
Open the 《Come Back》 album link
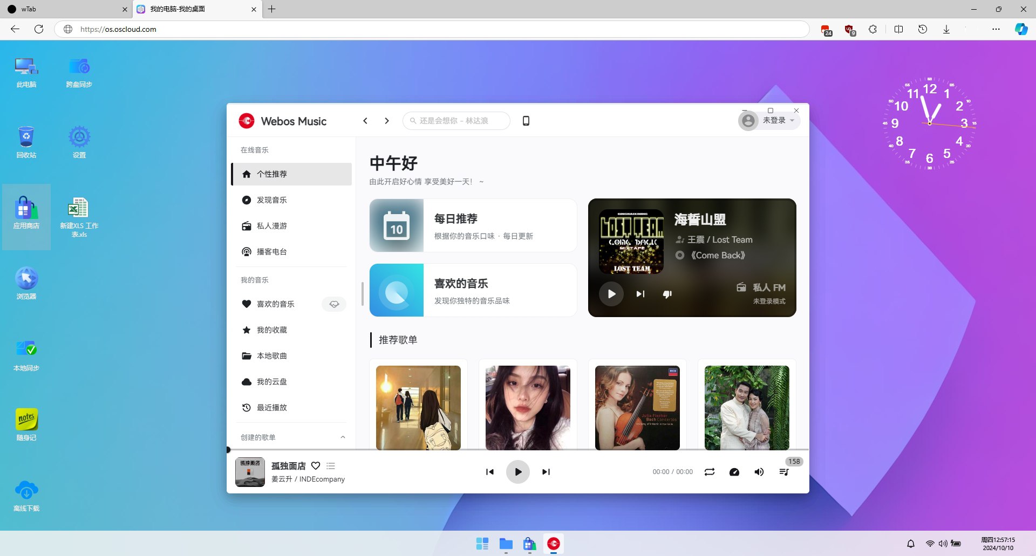718,255
